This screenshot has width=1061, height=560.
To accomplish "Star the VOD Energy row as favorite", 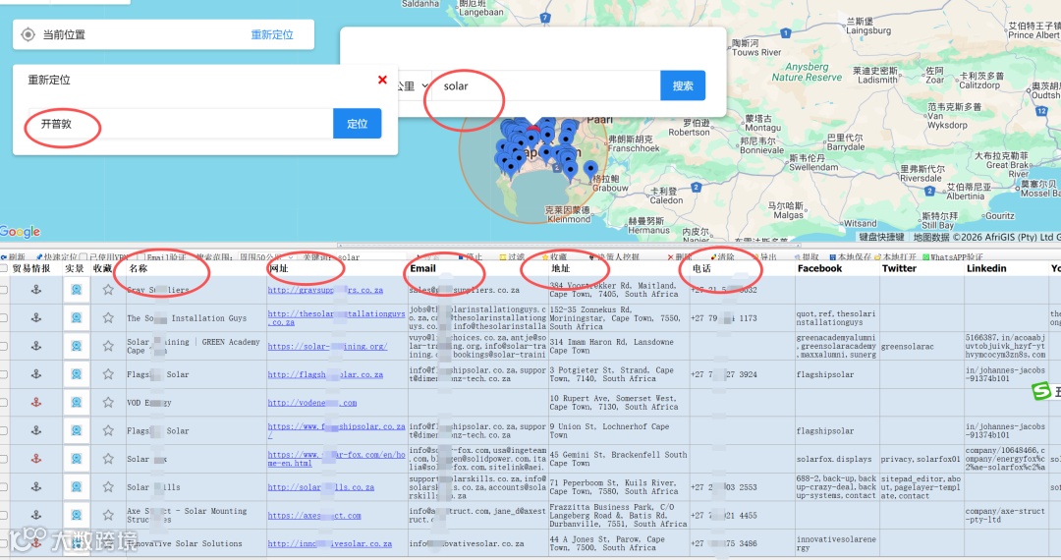I will point(108,403).
